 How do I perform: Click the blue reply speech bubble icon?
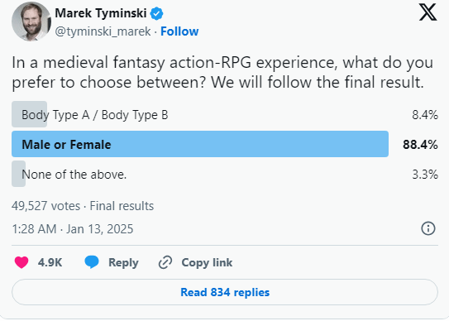pyautogui.click(x=92, y=262)
